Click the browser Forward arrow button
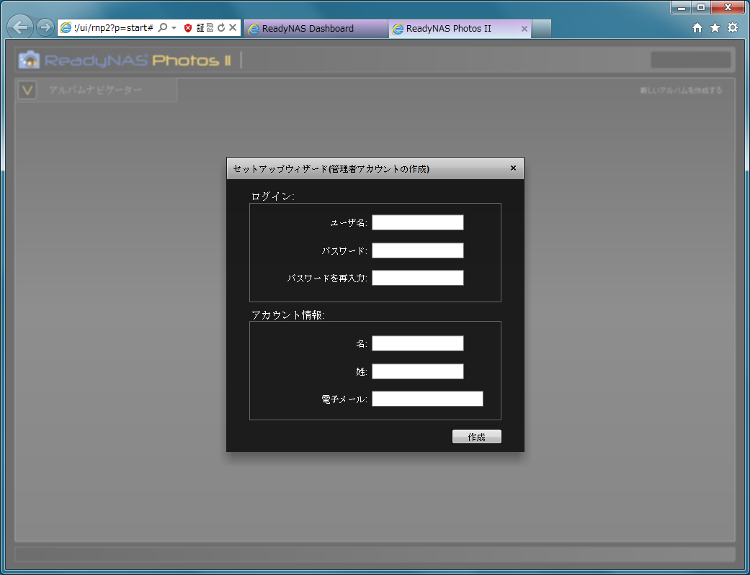The image size is (750, 575). pos(45,28)
